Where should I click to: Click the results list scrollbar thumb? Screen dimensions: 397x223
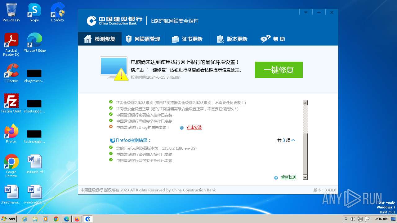click(305, 154)
